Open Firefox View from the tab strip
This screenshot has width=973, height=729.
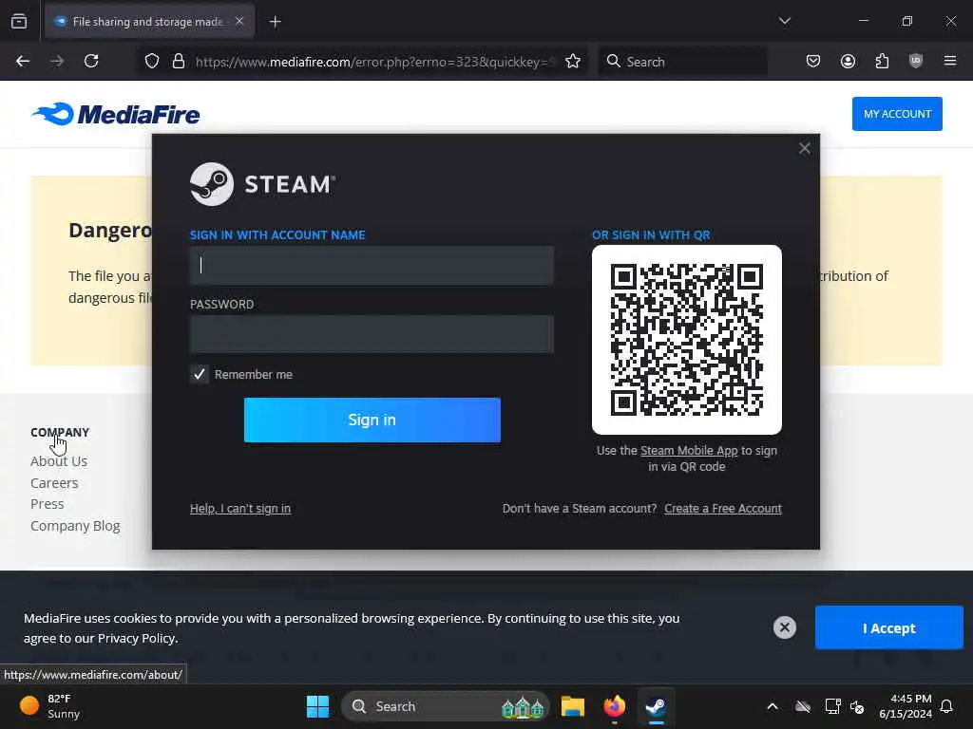click(19, 22)
